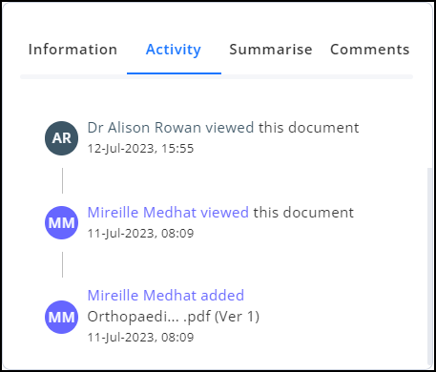Click timeline connector between the two MM avatars
This screenshot has height=372, width=436.
click(x=62, y=264)
